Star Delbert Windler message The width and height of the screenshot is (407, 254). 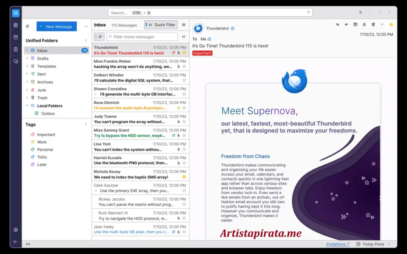click(x=184, y=80)
